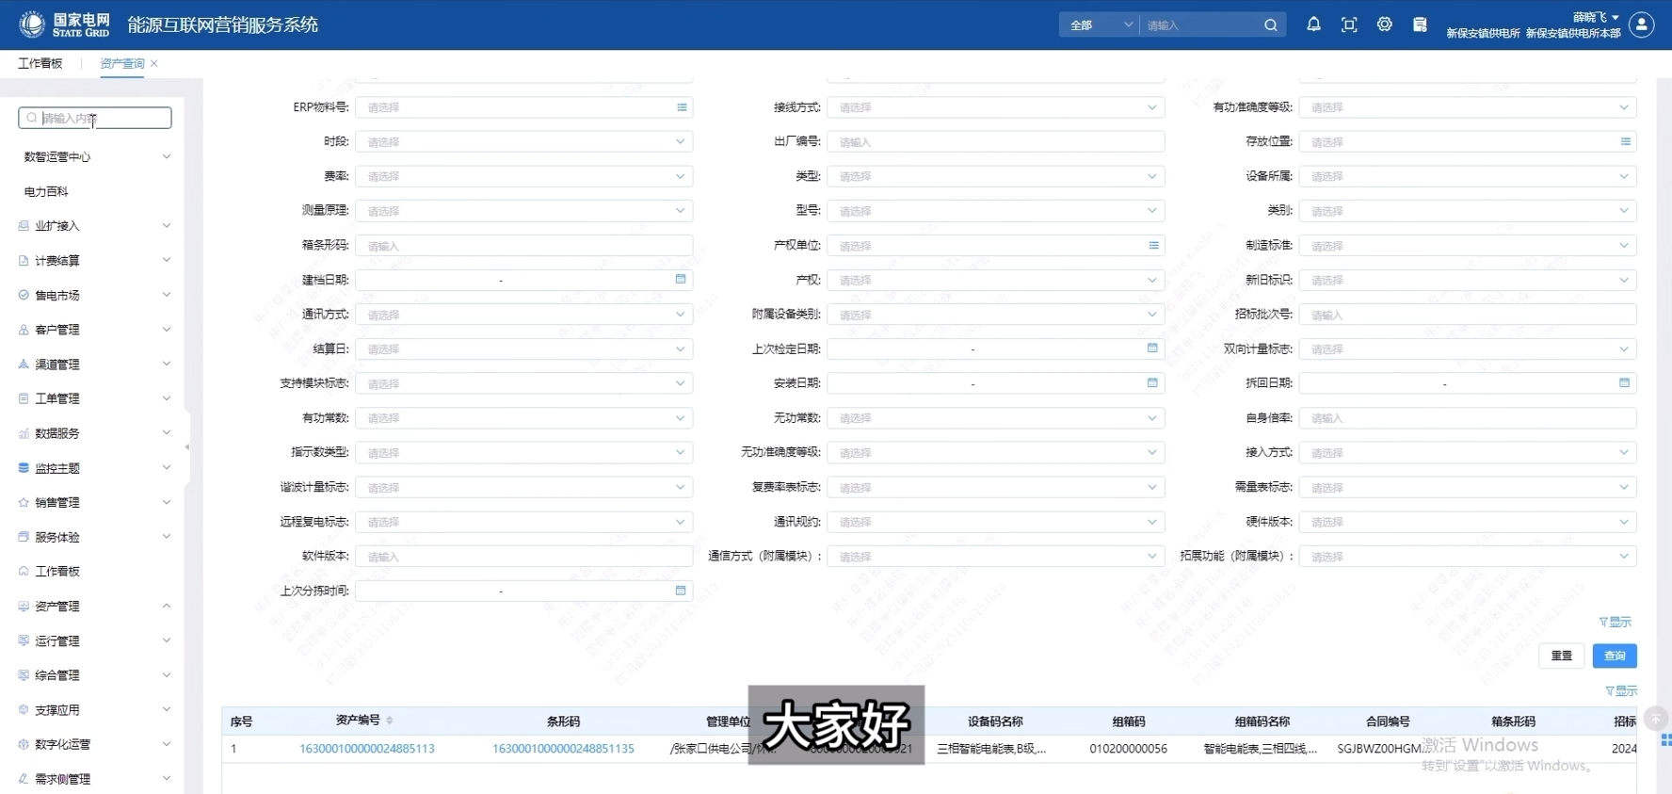Open list picker icon for 存放位置

(1625, 141)
